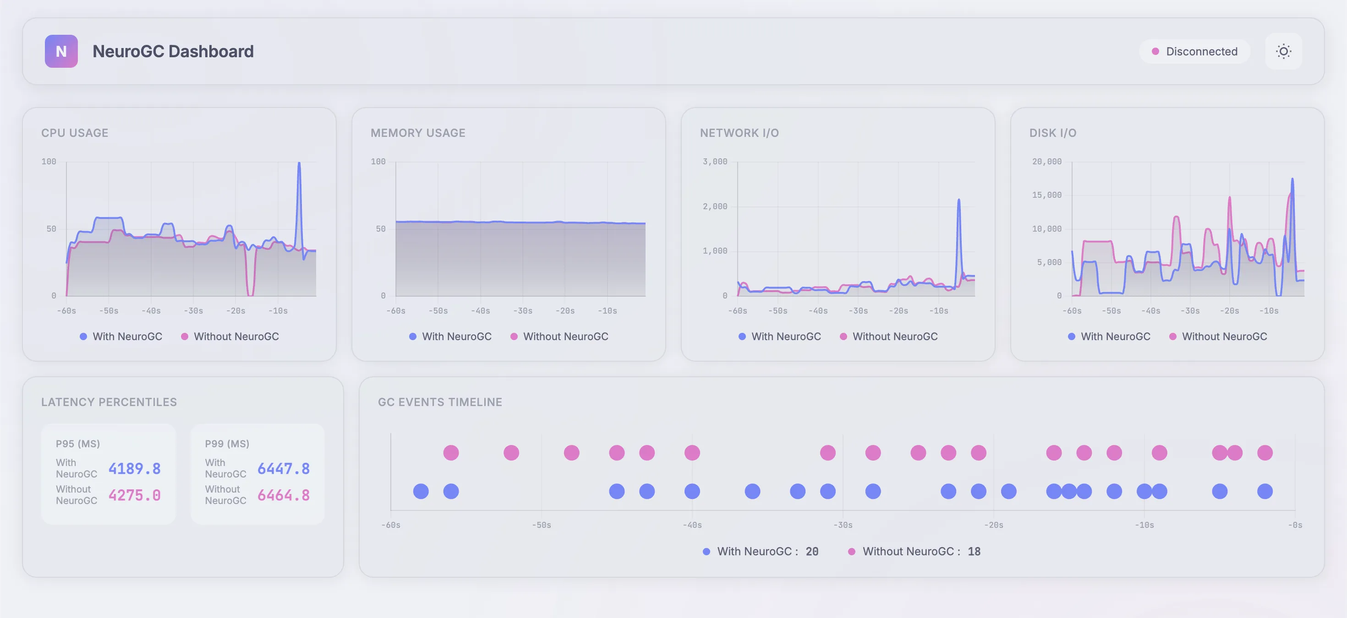
Task: Click the leftmost pink GC event dot
Action: click(x=451, y=452)
